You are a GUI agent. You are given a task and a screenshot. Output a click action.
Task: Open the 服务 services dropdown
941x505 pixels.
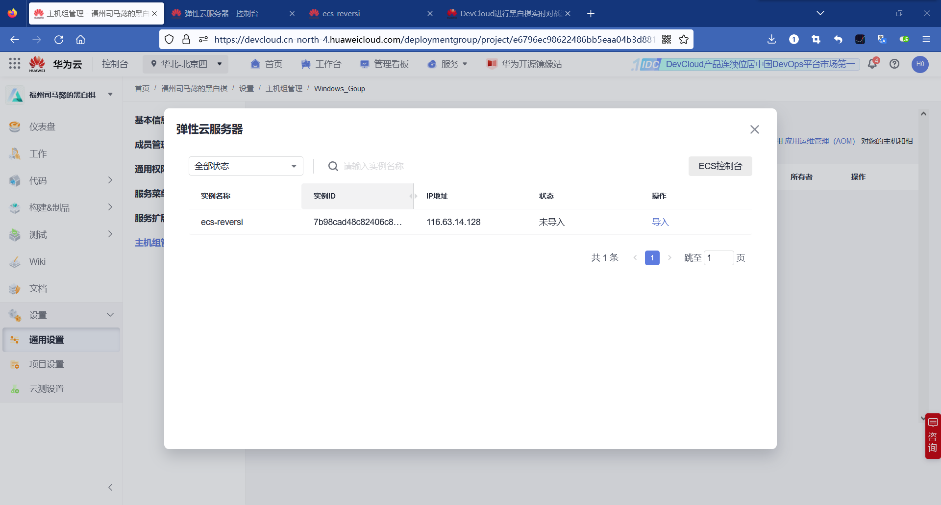coord(447,64)
